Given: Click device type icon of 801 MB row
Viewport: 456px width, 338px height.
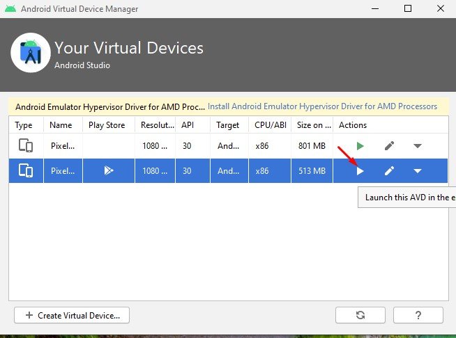Looking at the screenshot, I should tap(26, 145).
